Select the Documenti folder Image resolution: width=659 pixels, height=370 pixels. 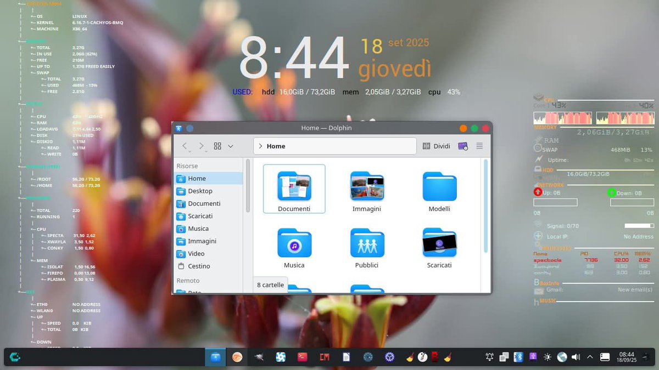[294, 189]
